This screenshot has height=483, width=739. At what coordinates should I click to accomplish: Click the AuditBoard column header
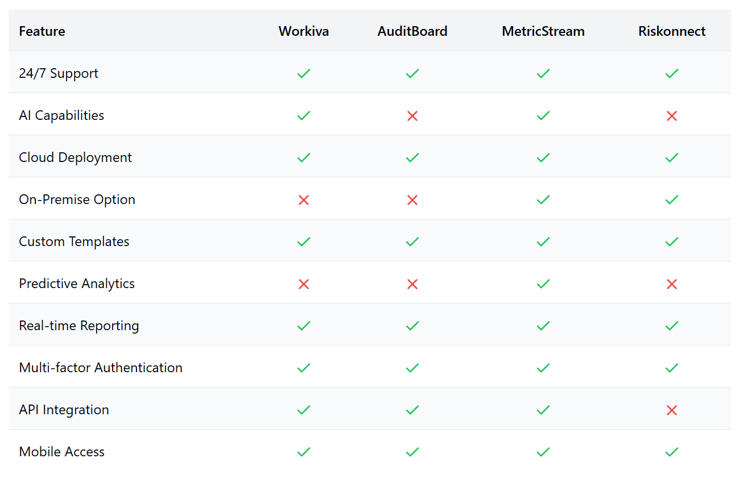pyautogui.click(x=412, y=31)
